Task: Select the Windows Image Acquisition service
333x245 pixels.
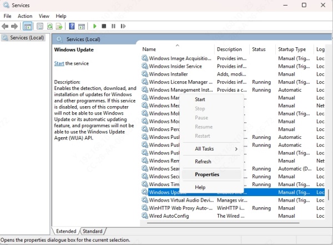Action: coord(233,58)
